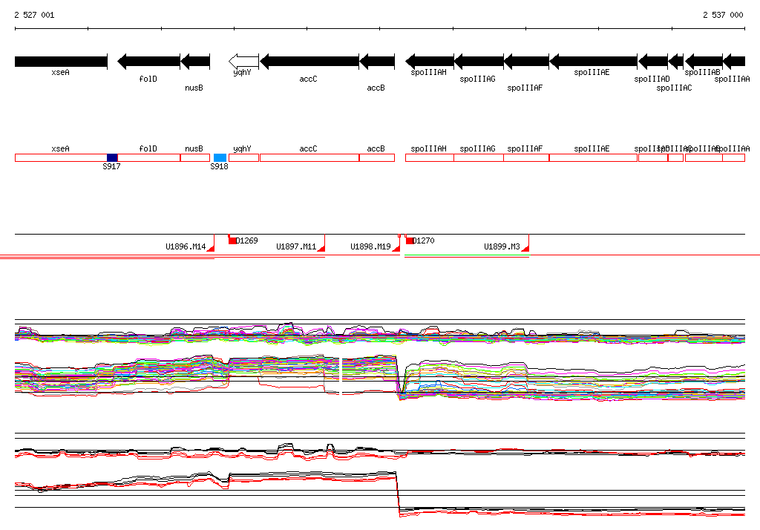Open the U1897.M11 transcript label
The image size is (760, 530).
pos(296,246)
